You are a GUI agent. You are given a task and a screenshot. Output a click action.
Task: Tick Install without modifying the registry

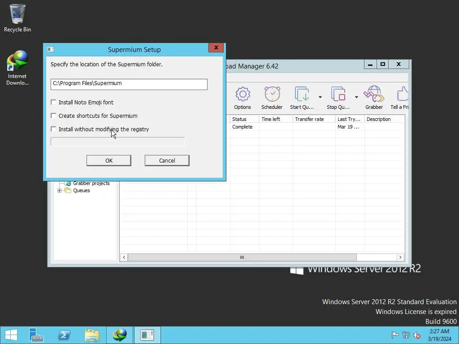click(x=53, y=129)
